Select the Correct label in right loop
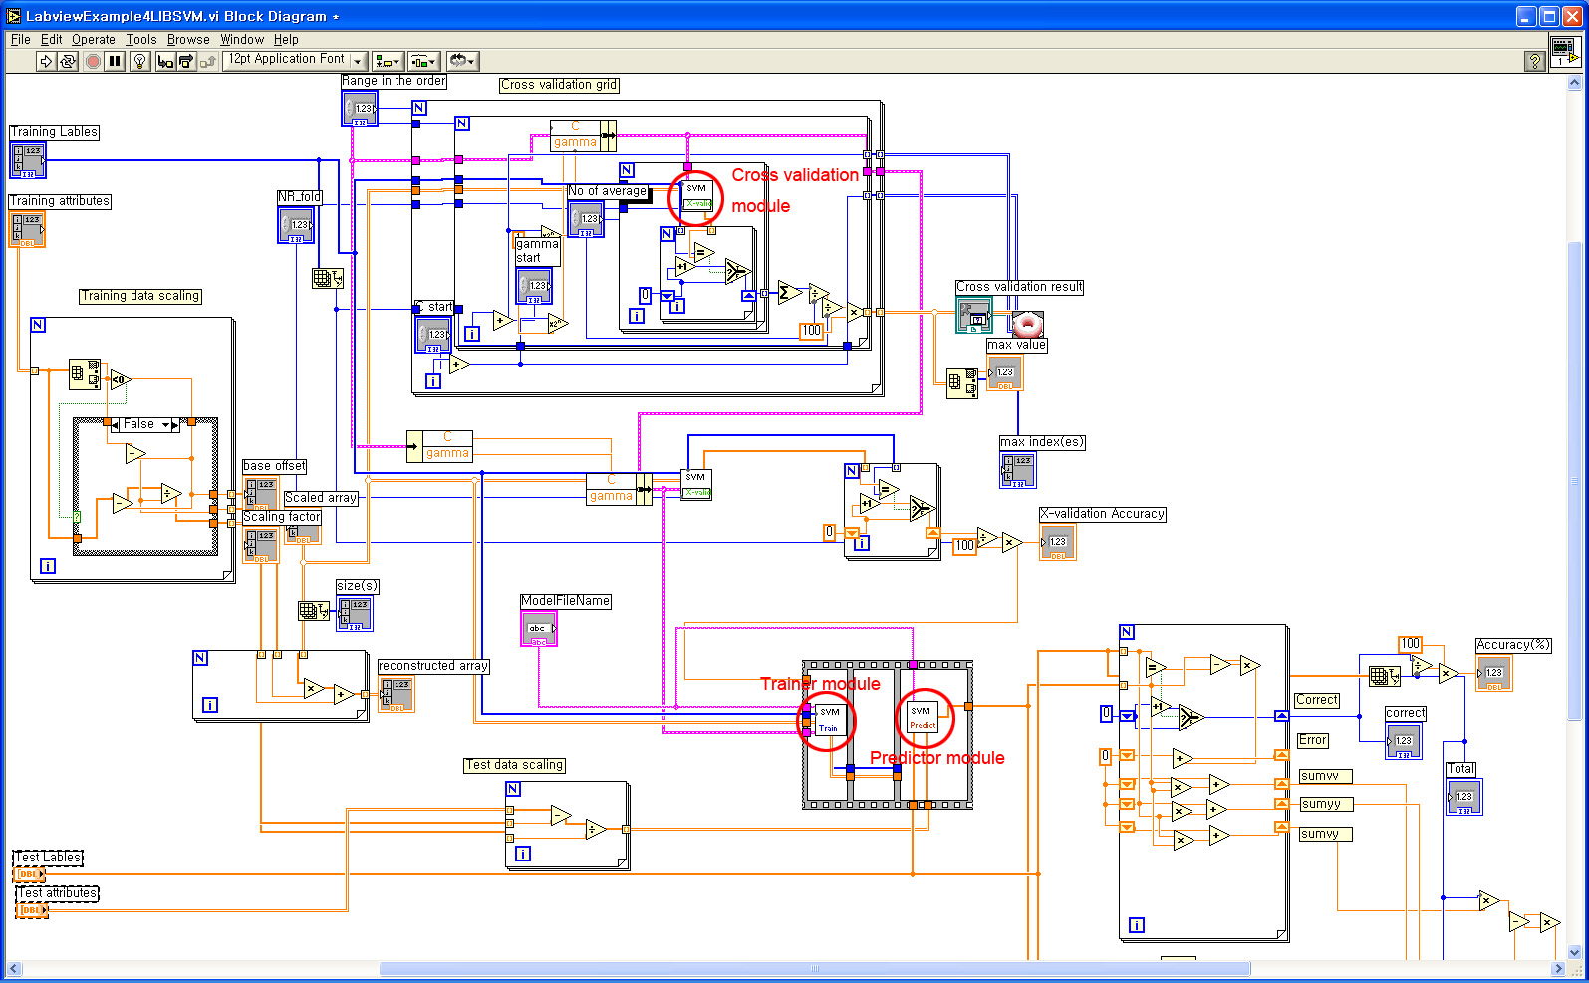 (x=1317, y=700)
